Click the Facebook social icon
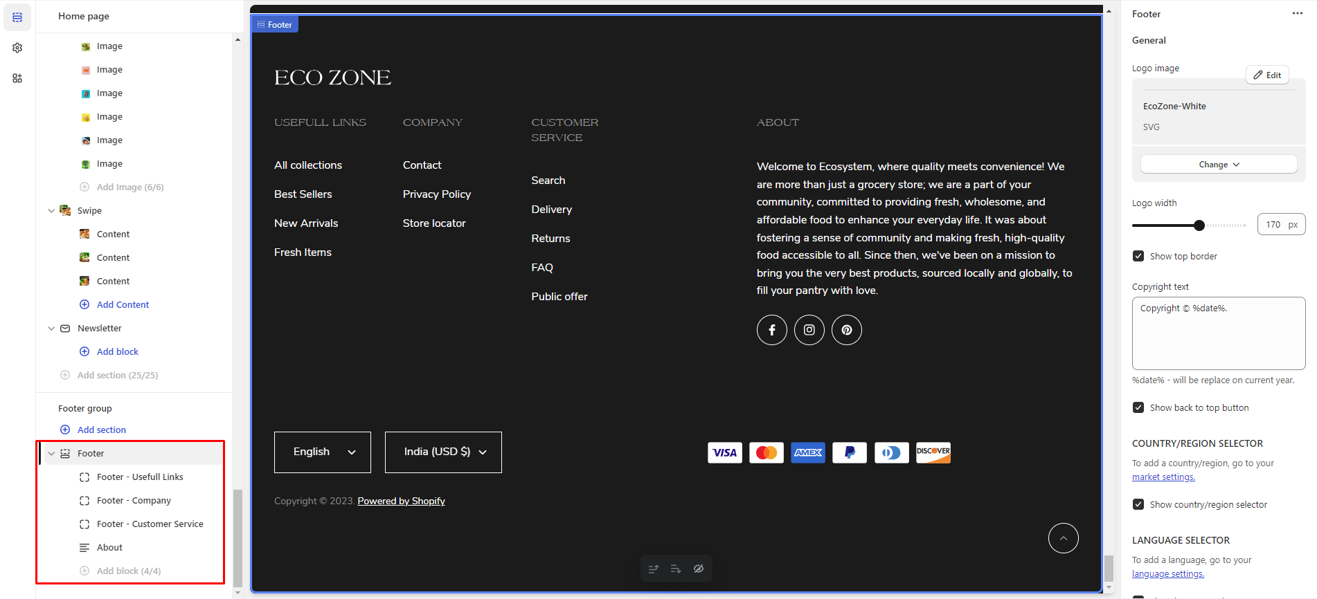Screen dimensions: 1317x599 (771, 330)
